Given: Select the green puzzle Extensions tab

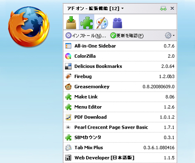Looking at the screenshot, I should pyautogui.click(x=86, y=22).
